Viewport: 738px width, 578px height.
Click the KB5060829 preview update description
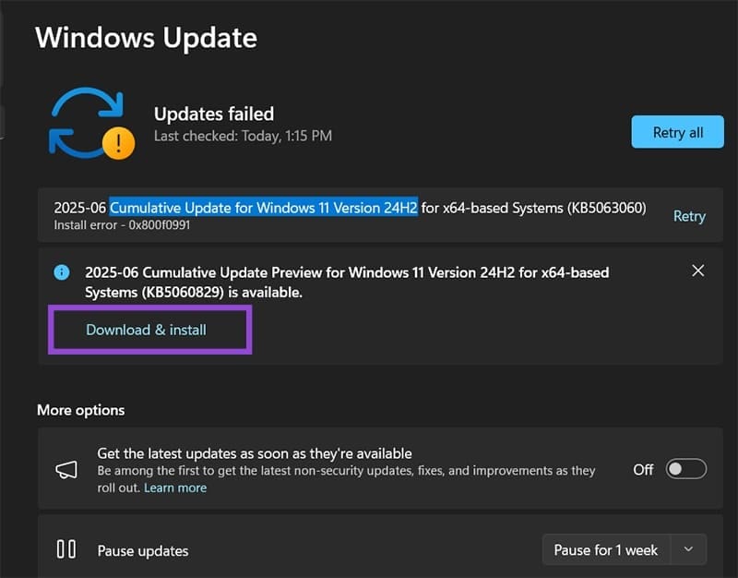point(346,282)
